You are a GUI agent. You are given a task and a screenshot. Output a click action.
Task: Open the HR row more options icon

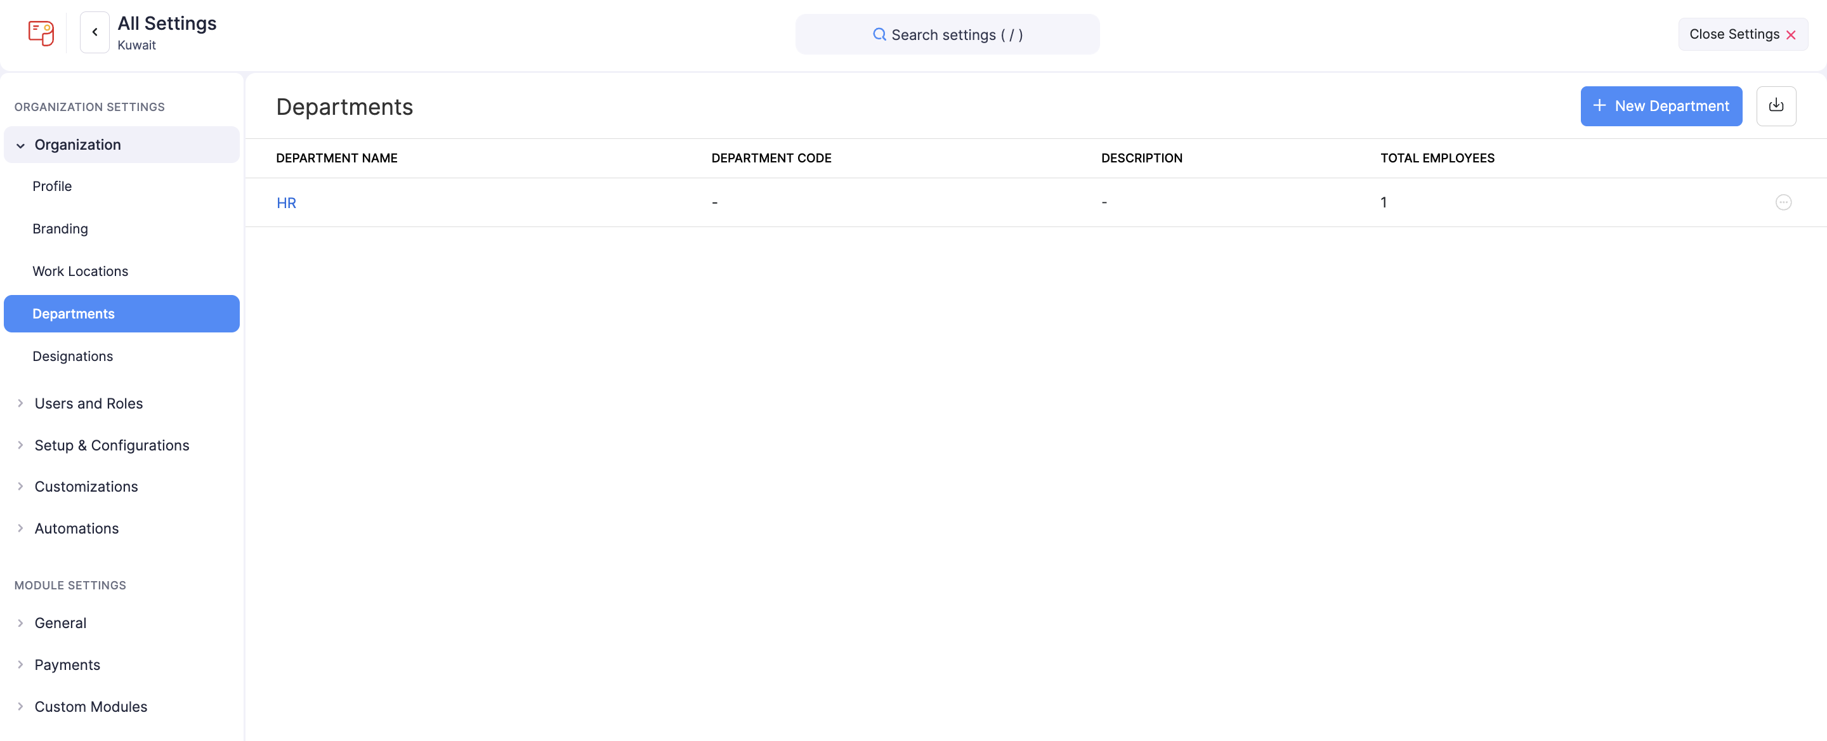(1783, 202)
